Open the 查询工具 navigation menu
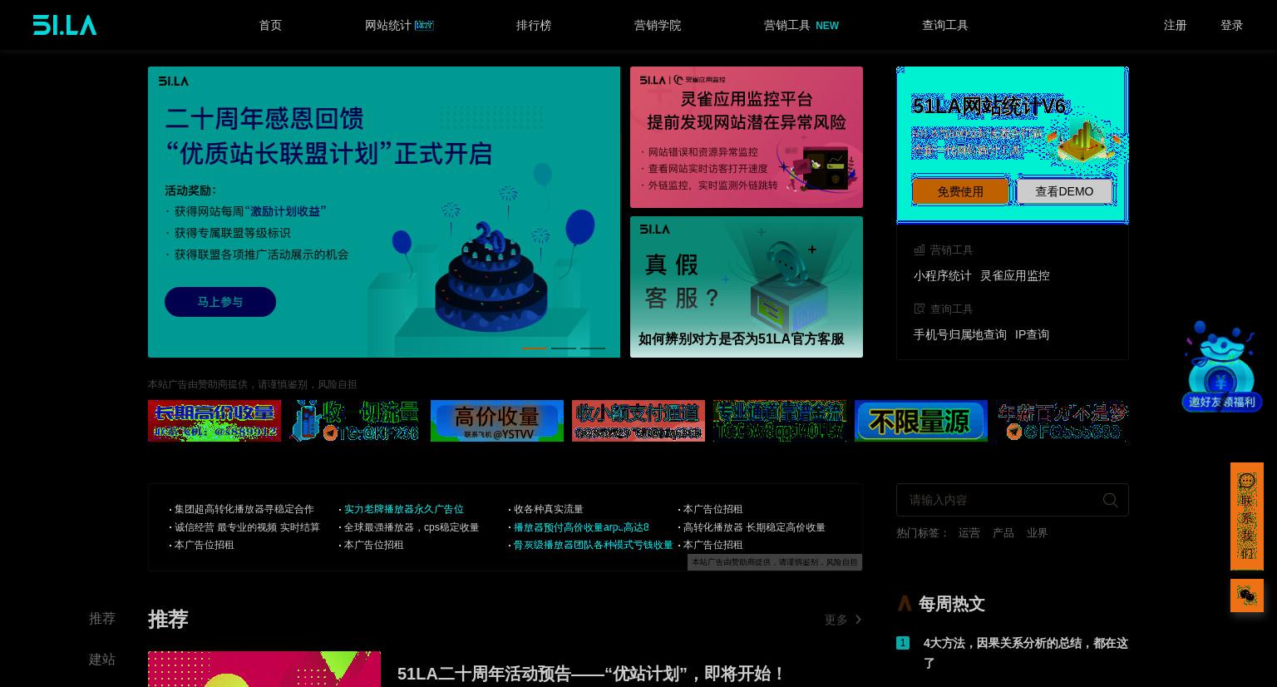Screen dimensions: 1277x687 click(945, 25)
